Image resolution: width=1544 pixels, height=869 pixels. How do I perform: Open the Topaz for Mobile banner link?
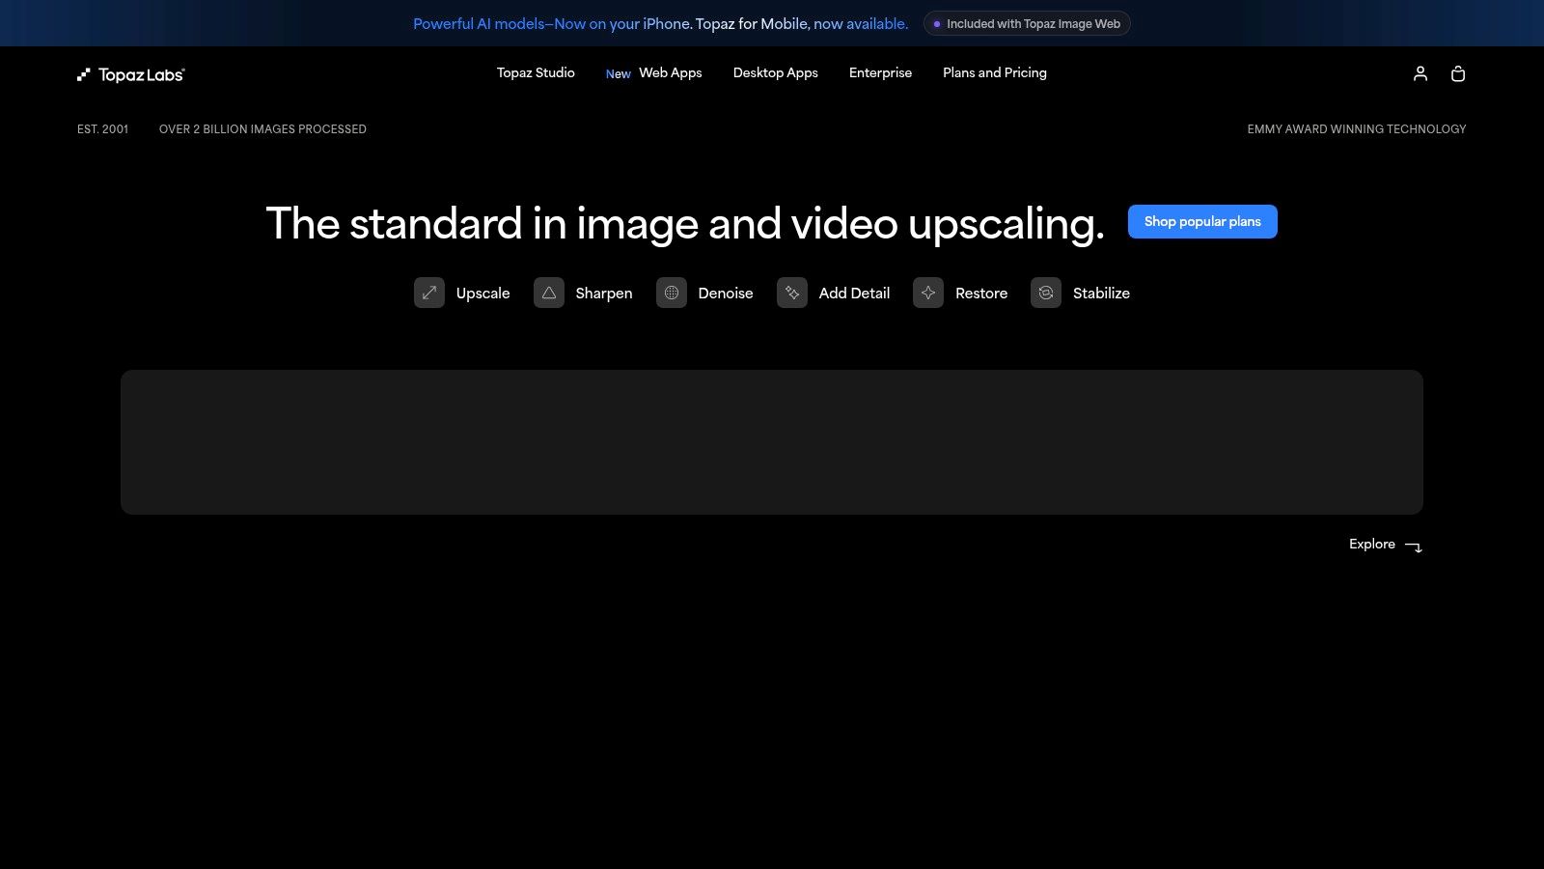[661, 23]
